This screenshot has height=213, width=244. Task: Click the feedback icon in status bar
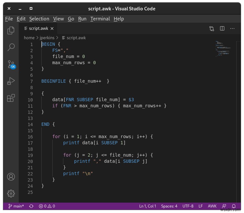click(x=224, y=206)
